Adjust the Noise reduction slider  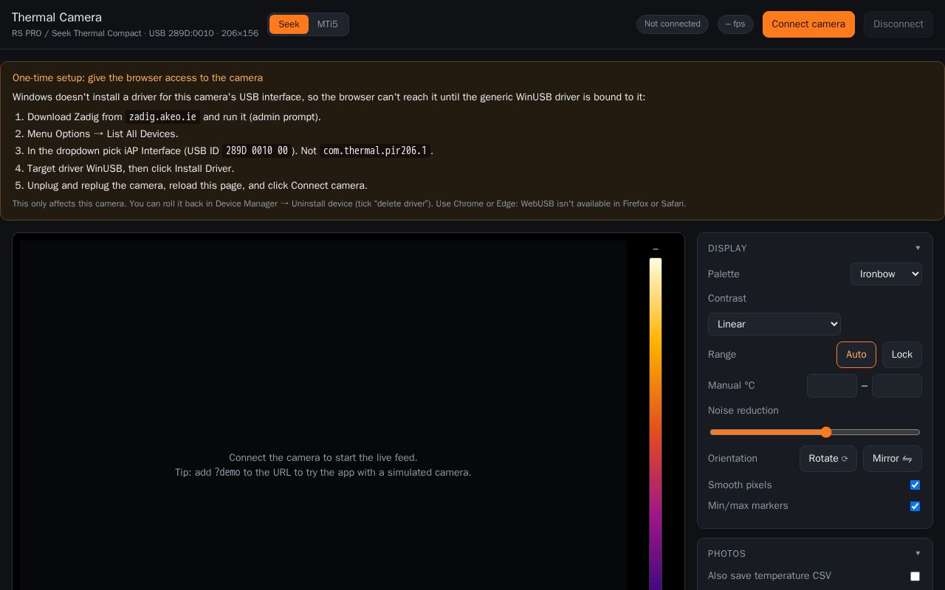(815, 432)
